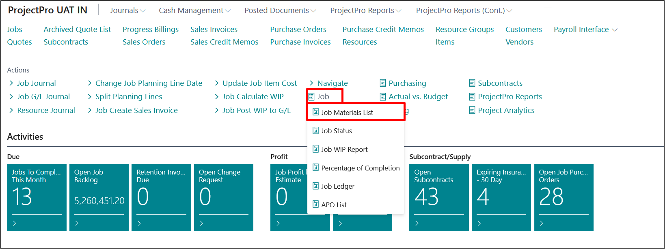
Task: Click the Job WIP Report icon
Action: click(x=315, y=149)
